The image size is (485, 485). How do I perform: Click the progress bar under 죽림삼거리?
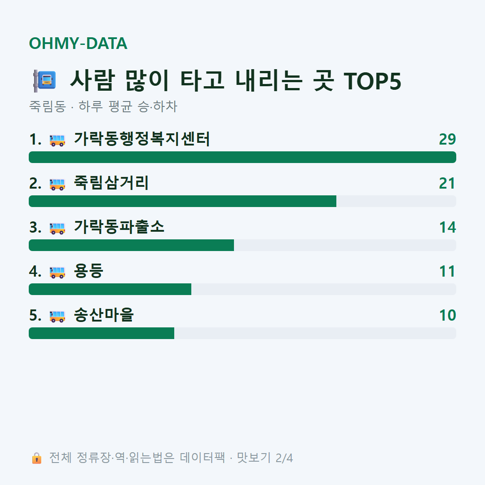(242, 201)
